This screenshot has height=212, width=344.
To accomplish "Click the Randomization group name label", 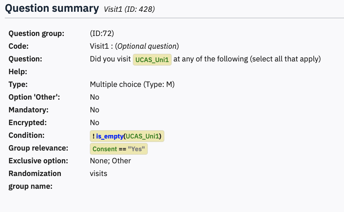I will [x=35, y=180].
